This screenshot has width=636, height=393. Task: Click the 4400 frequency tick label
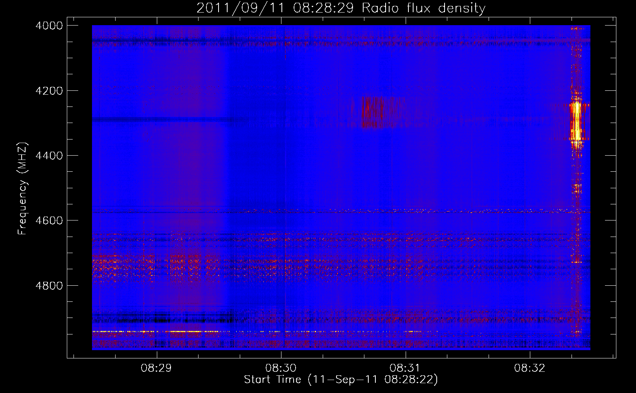coord(49,156)
